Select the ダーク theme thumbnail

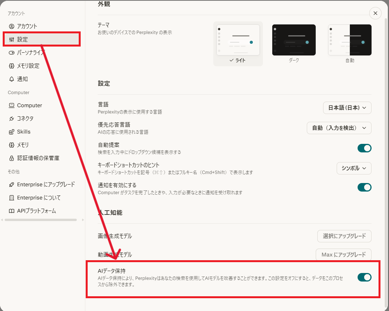(x=294, y=40)
